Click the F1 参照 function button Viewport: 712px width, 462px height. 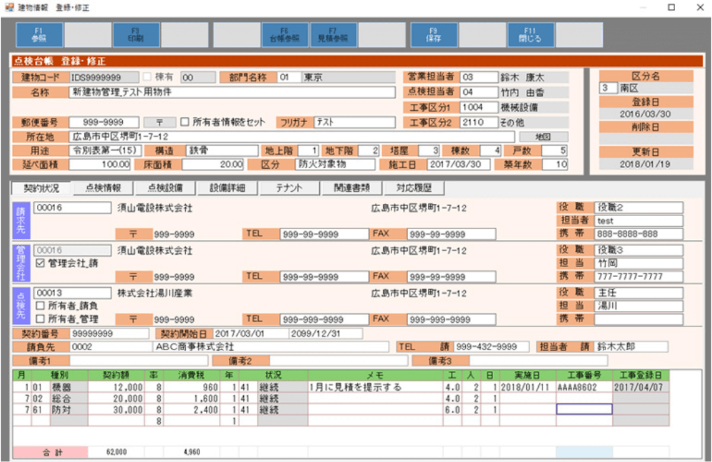click(x=39, y=36)
